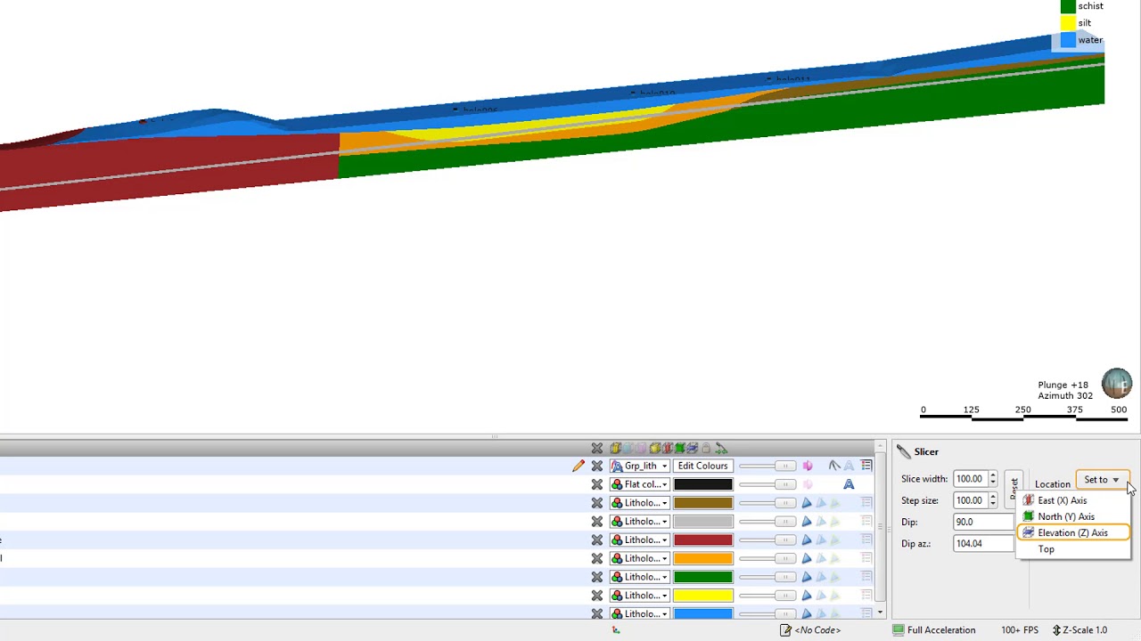1141x641 pixels.
Task: Open Lithology dropdown on brown swatch row
Action: (639, 503)
